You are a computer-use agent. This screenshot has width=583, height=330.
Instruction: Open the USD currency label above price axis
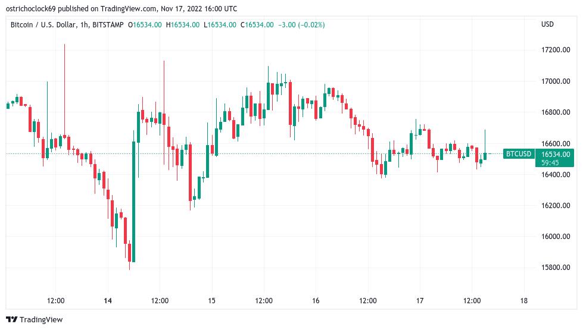[547, 24]
